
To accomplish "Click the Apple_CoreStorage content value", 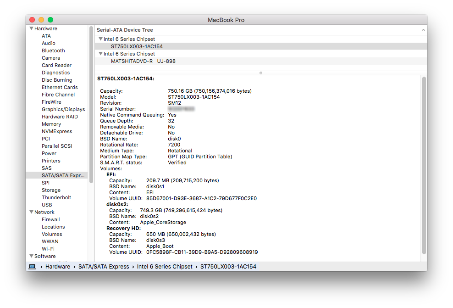I will coord(163,223).
